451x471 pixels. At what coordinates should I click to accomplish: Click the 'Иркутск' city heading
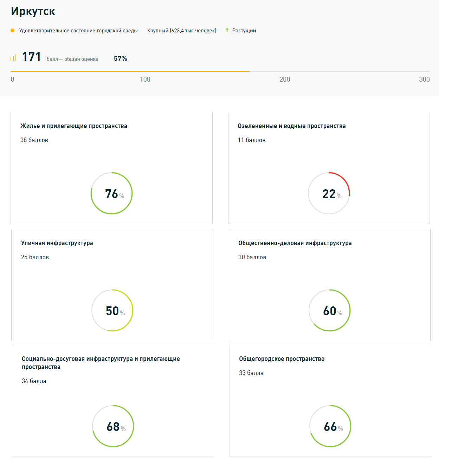coord(33,11)
